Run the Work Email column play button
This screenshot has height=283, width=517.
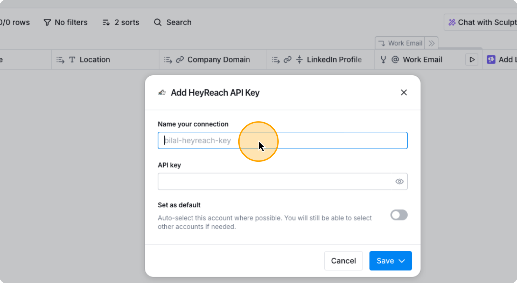click(472, 60)
